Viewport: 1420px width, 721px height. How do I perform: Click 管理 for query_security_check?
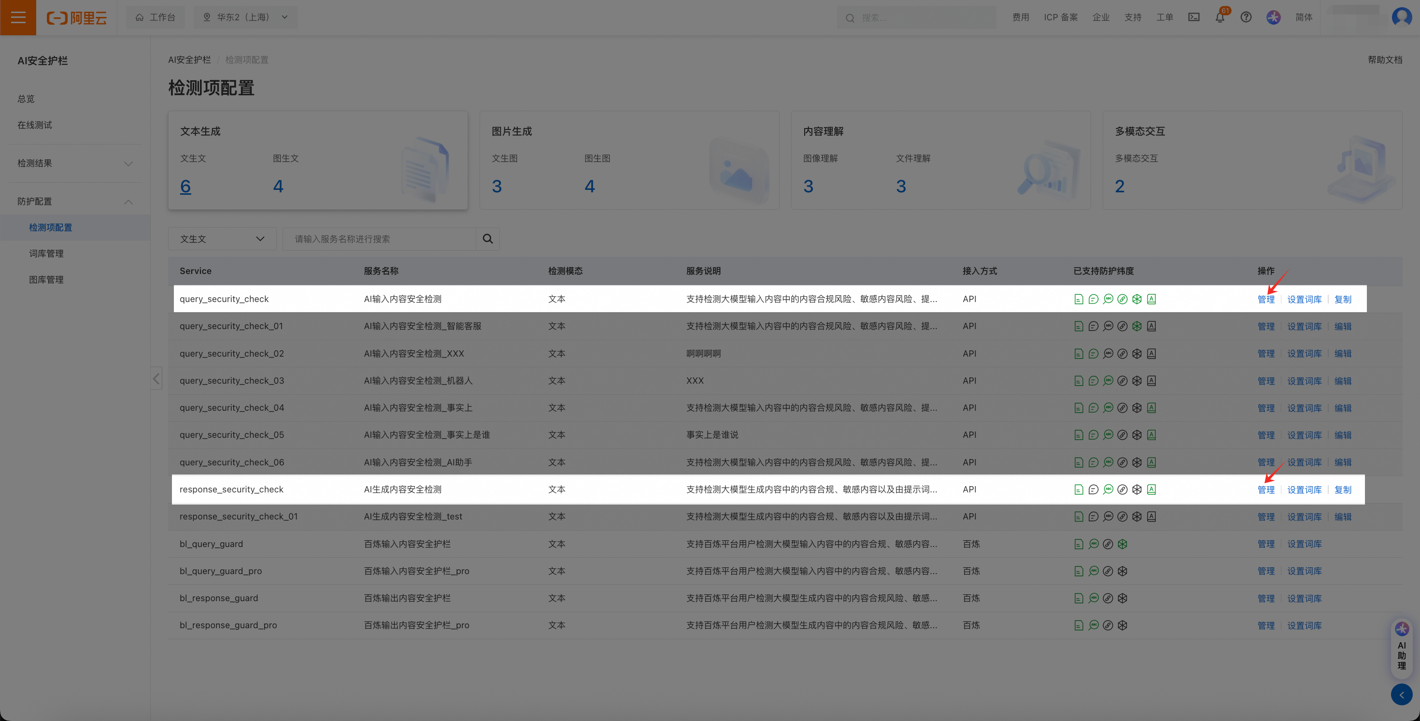click(x=1265, y=300)
